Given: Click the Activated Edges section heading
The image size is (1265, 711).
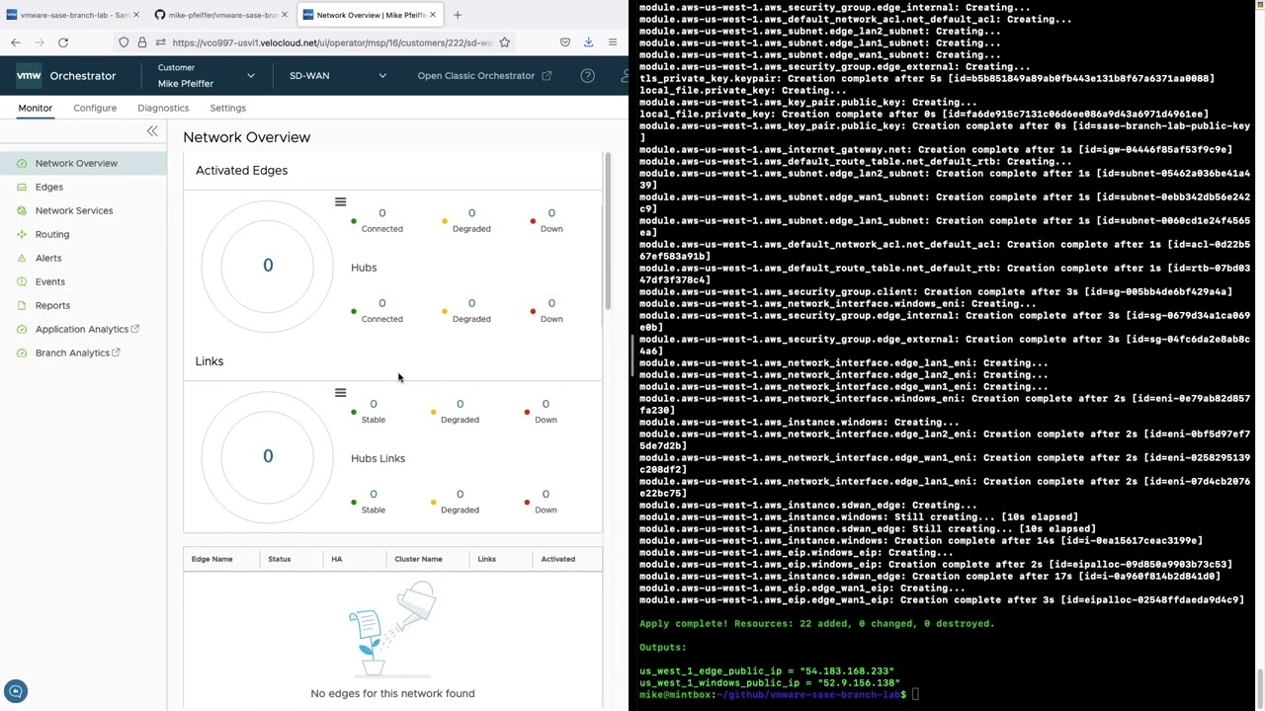Looking at the screenshot, I should [x=241, y=170].
